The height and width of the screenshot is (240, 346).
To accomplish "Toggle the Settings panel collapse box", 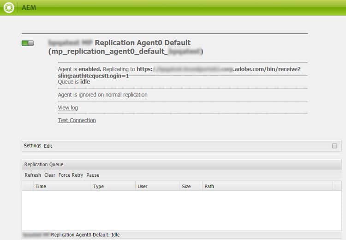I will click(x=334, y=146).
